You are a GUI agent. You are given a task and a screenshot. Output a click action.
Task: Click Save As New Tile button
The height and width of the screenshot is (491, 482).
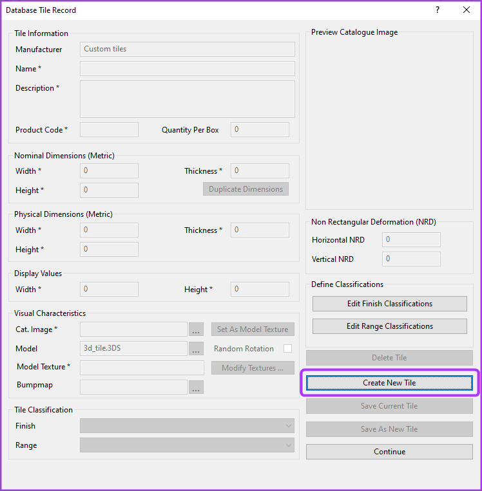[389, 429]
